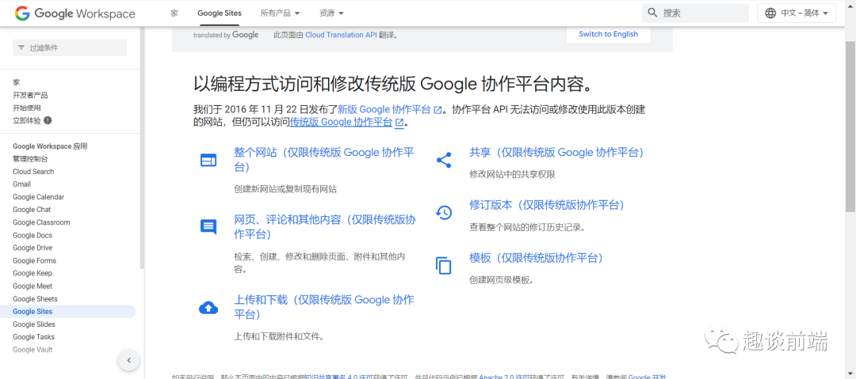Image resolution: width=856 pixels, height=379 pixels.
Task: Click the search magnifier icon
Action: tap(652, 13)
